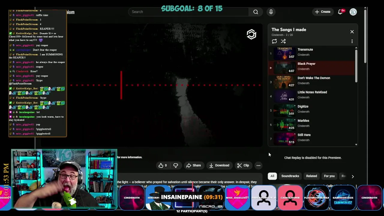Expand filter chips with right arrow

tap(353, 176)
